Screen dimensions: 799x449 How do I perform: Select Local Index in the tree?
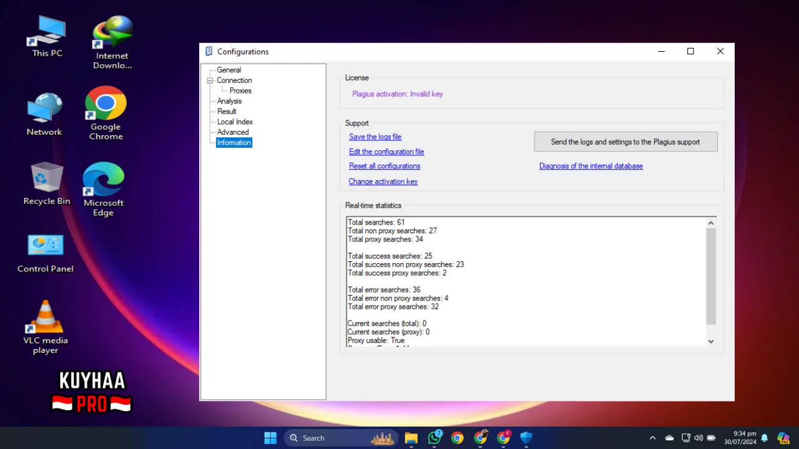(235, 122)
